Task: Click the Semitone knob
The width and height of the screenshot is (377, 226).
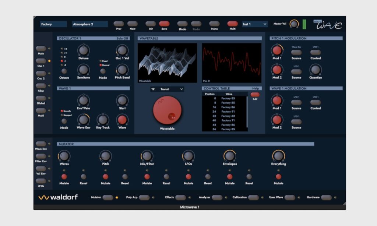Action: [84, 70]
